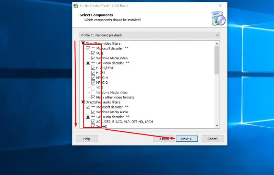Image resolution: width=274 pixels, height=175 pixels.
Task: Go back with the < Back button
Action: click(164, 139)
